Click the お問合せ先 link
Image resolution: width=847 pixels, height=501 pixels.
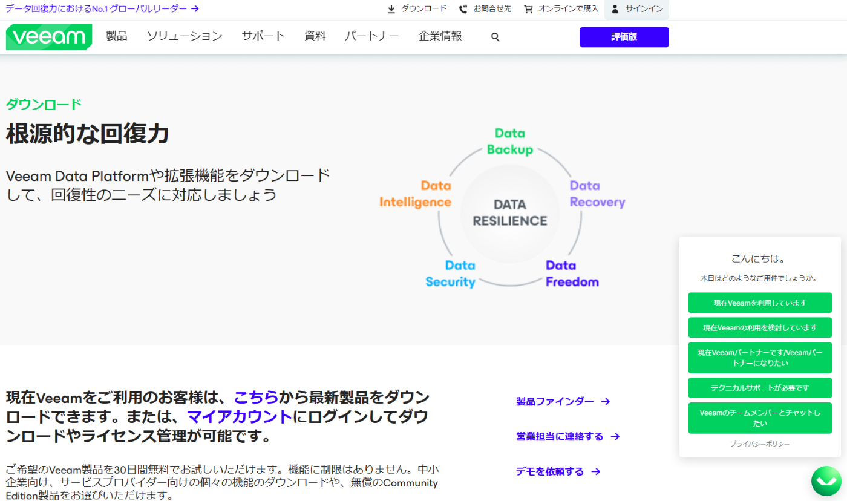point(492,9)
